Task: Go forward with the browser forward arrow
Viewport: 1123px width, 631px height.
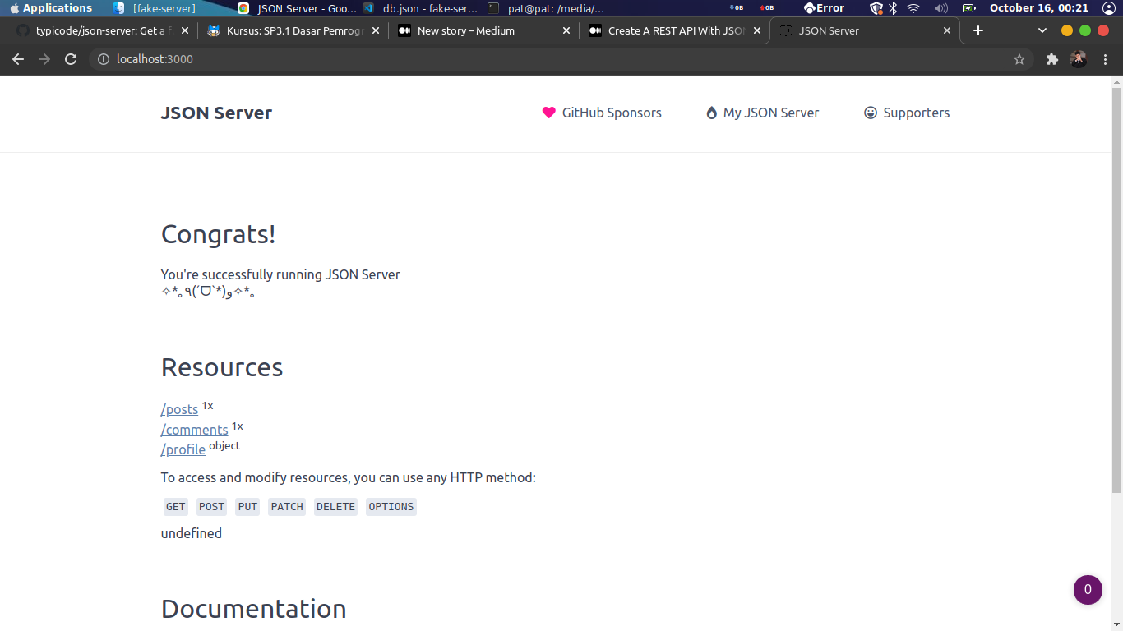Action: [44, 59]
